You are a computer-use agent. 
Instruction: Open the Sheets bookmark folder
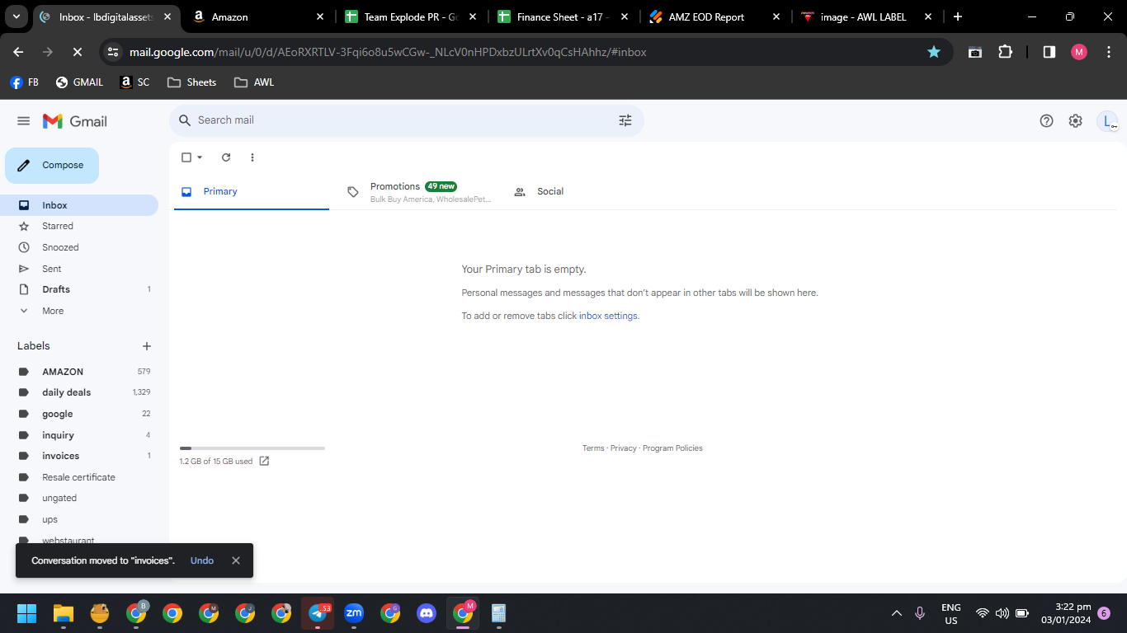(191, 82)
